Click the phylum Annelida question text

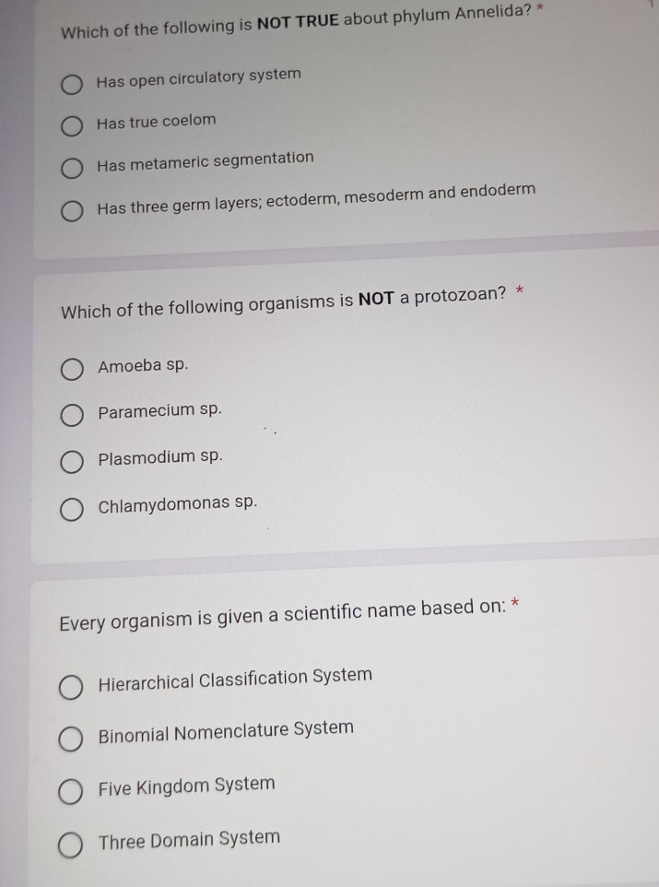tap(295, 21)
